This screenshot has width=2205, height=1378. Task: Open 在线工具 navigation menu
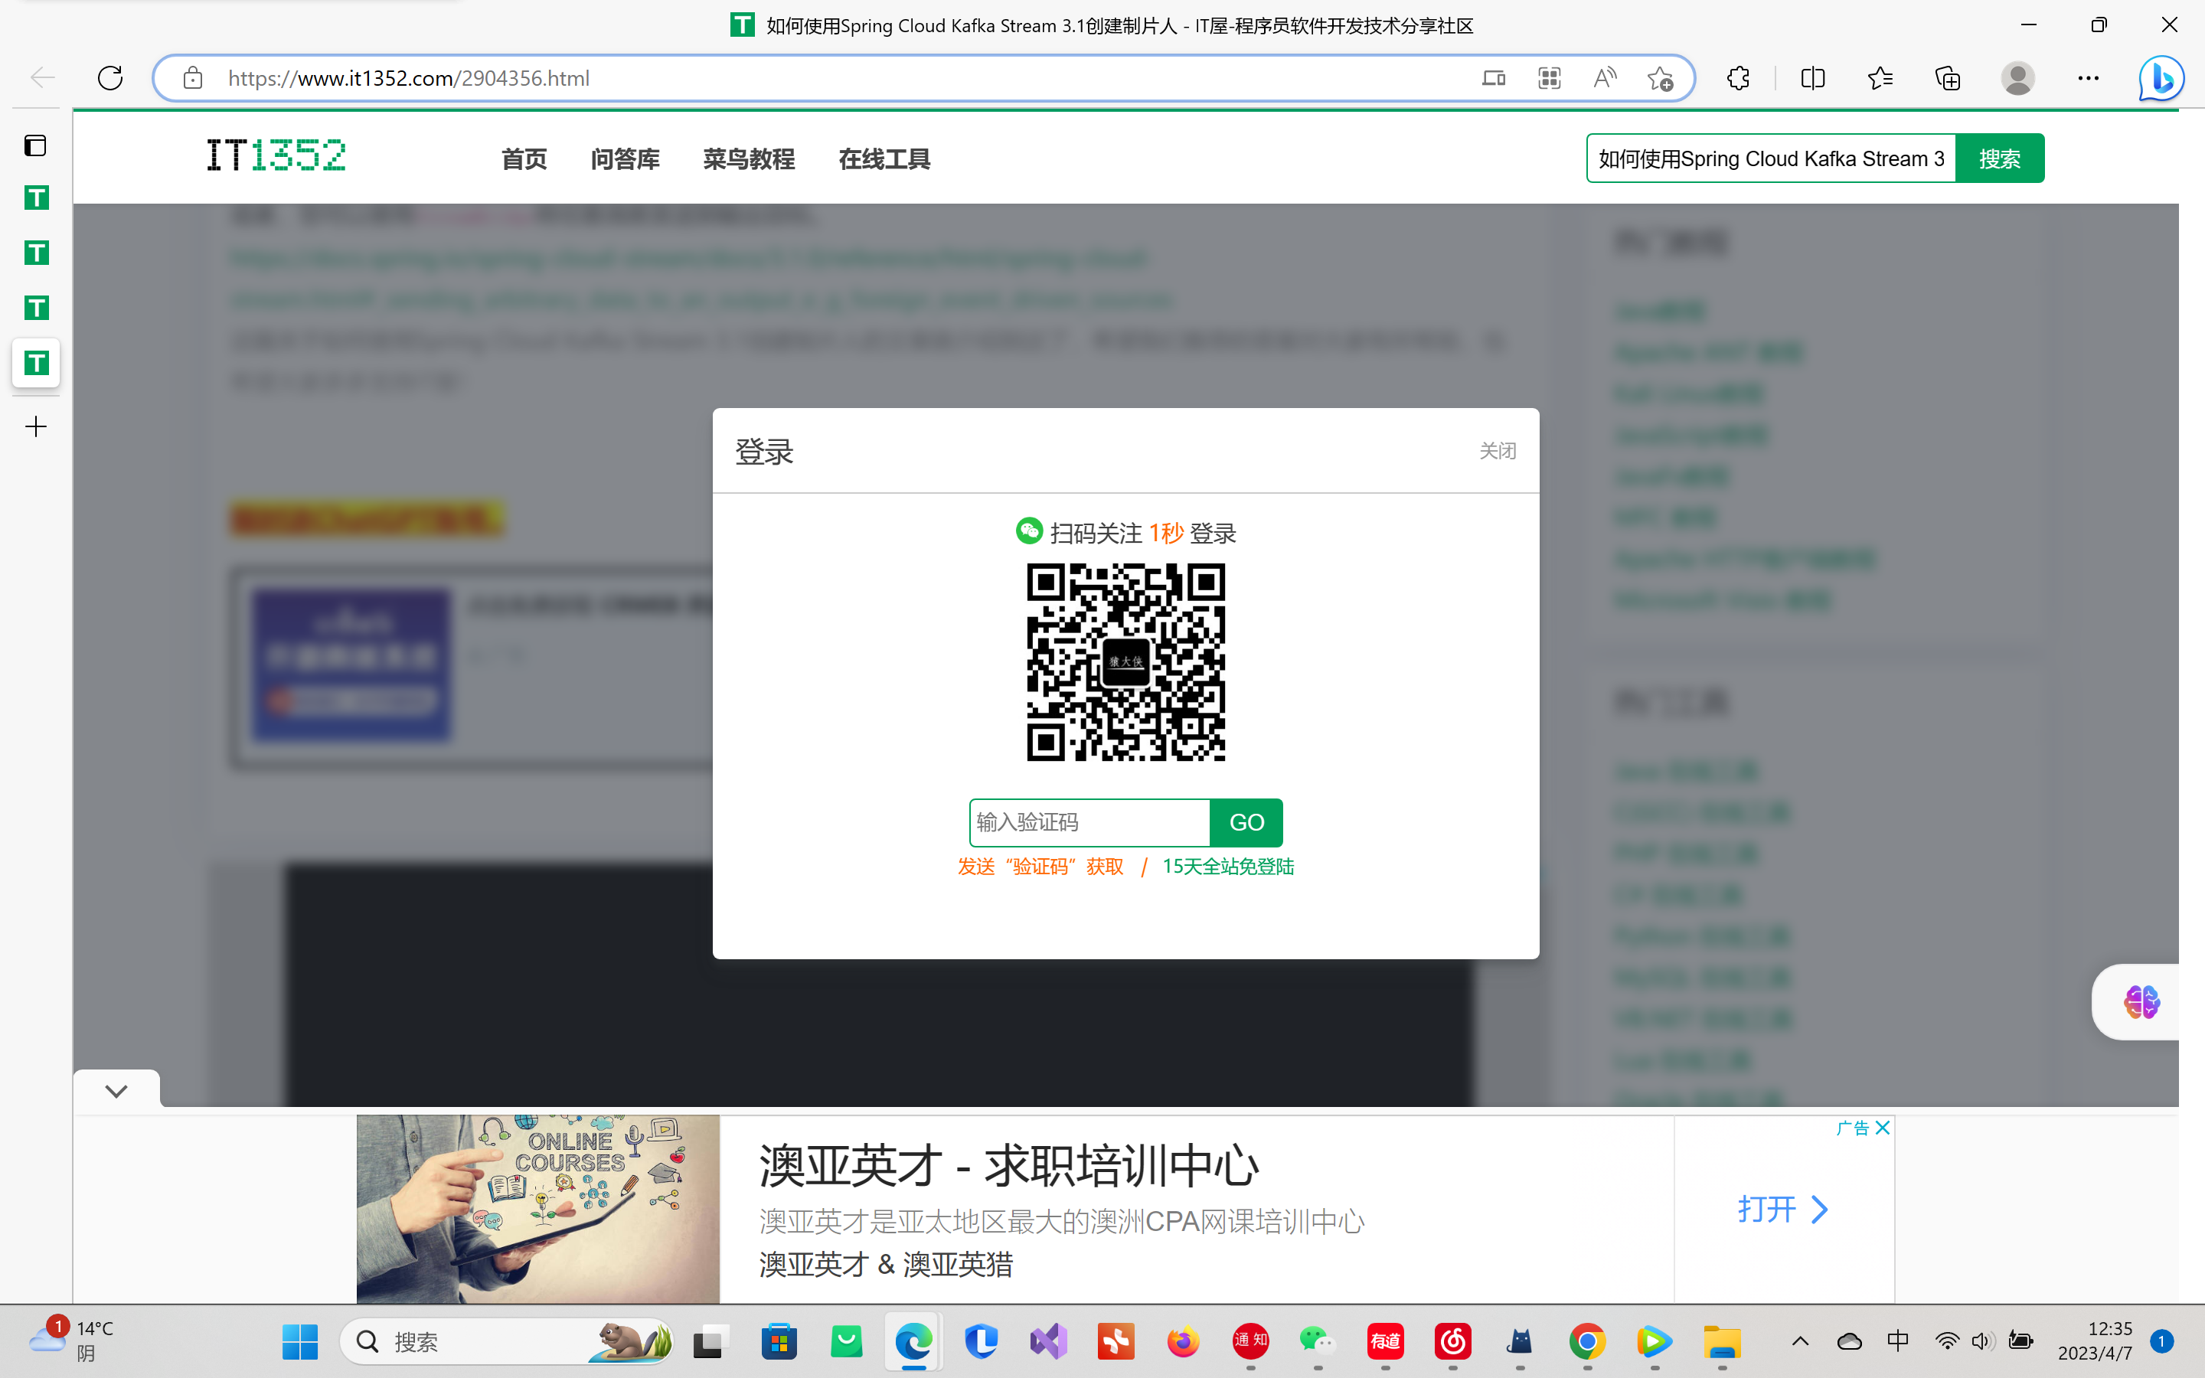[x=884, y=159]
